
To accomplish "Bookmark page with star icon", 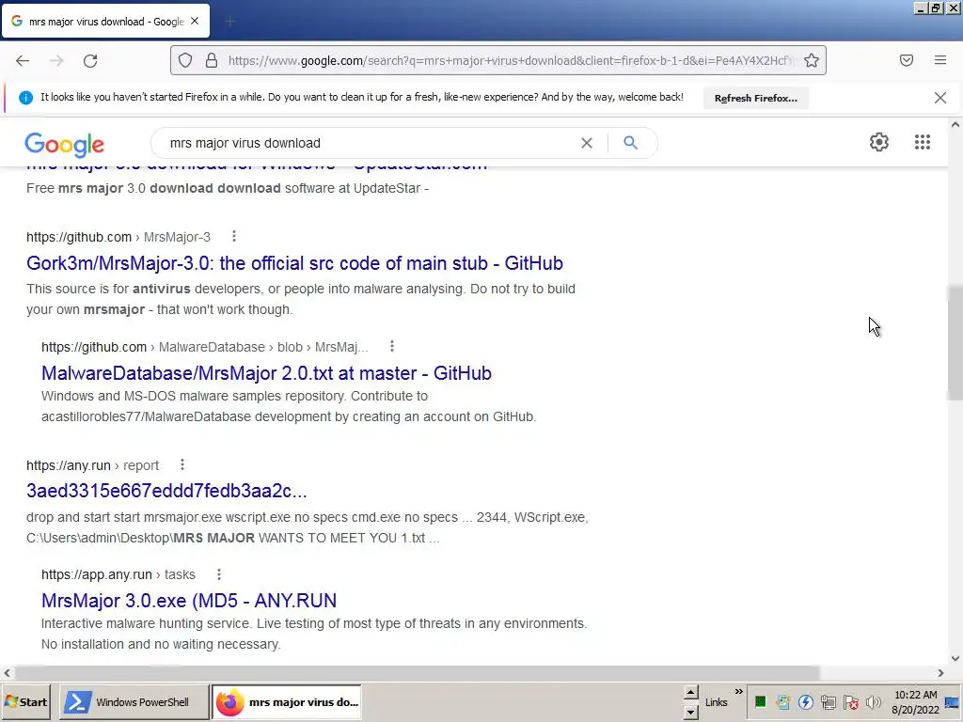I will (812, 60).
